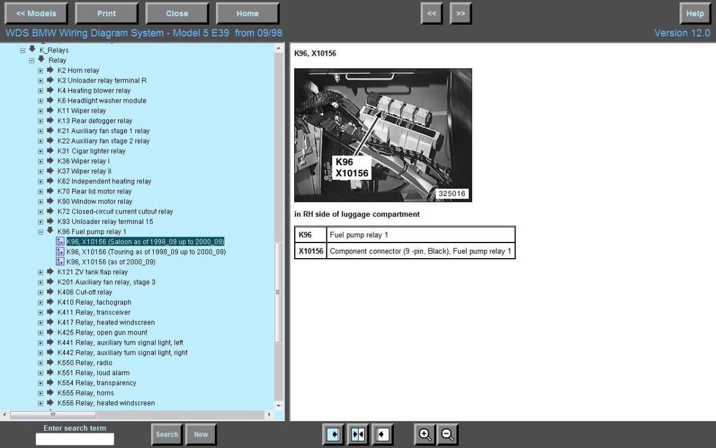Expand the K2 Horn relay node
The width and height of the screenshot is (716, 448).
point(41,70)
